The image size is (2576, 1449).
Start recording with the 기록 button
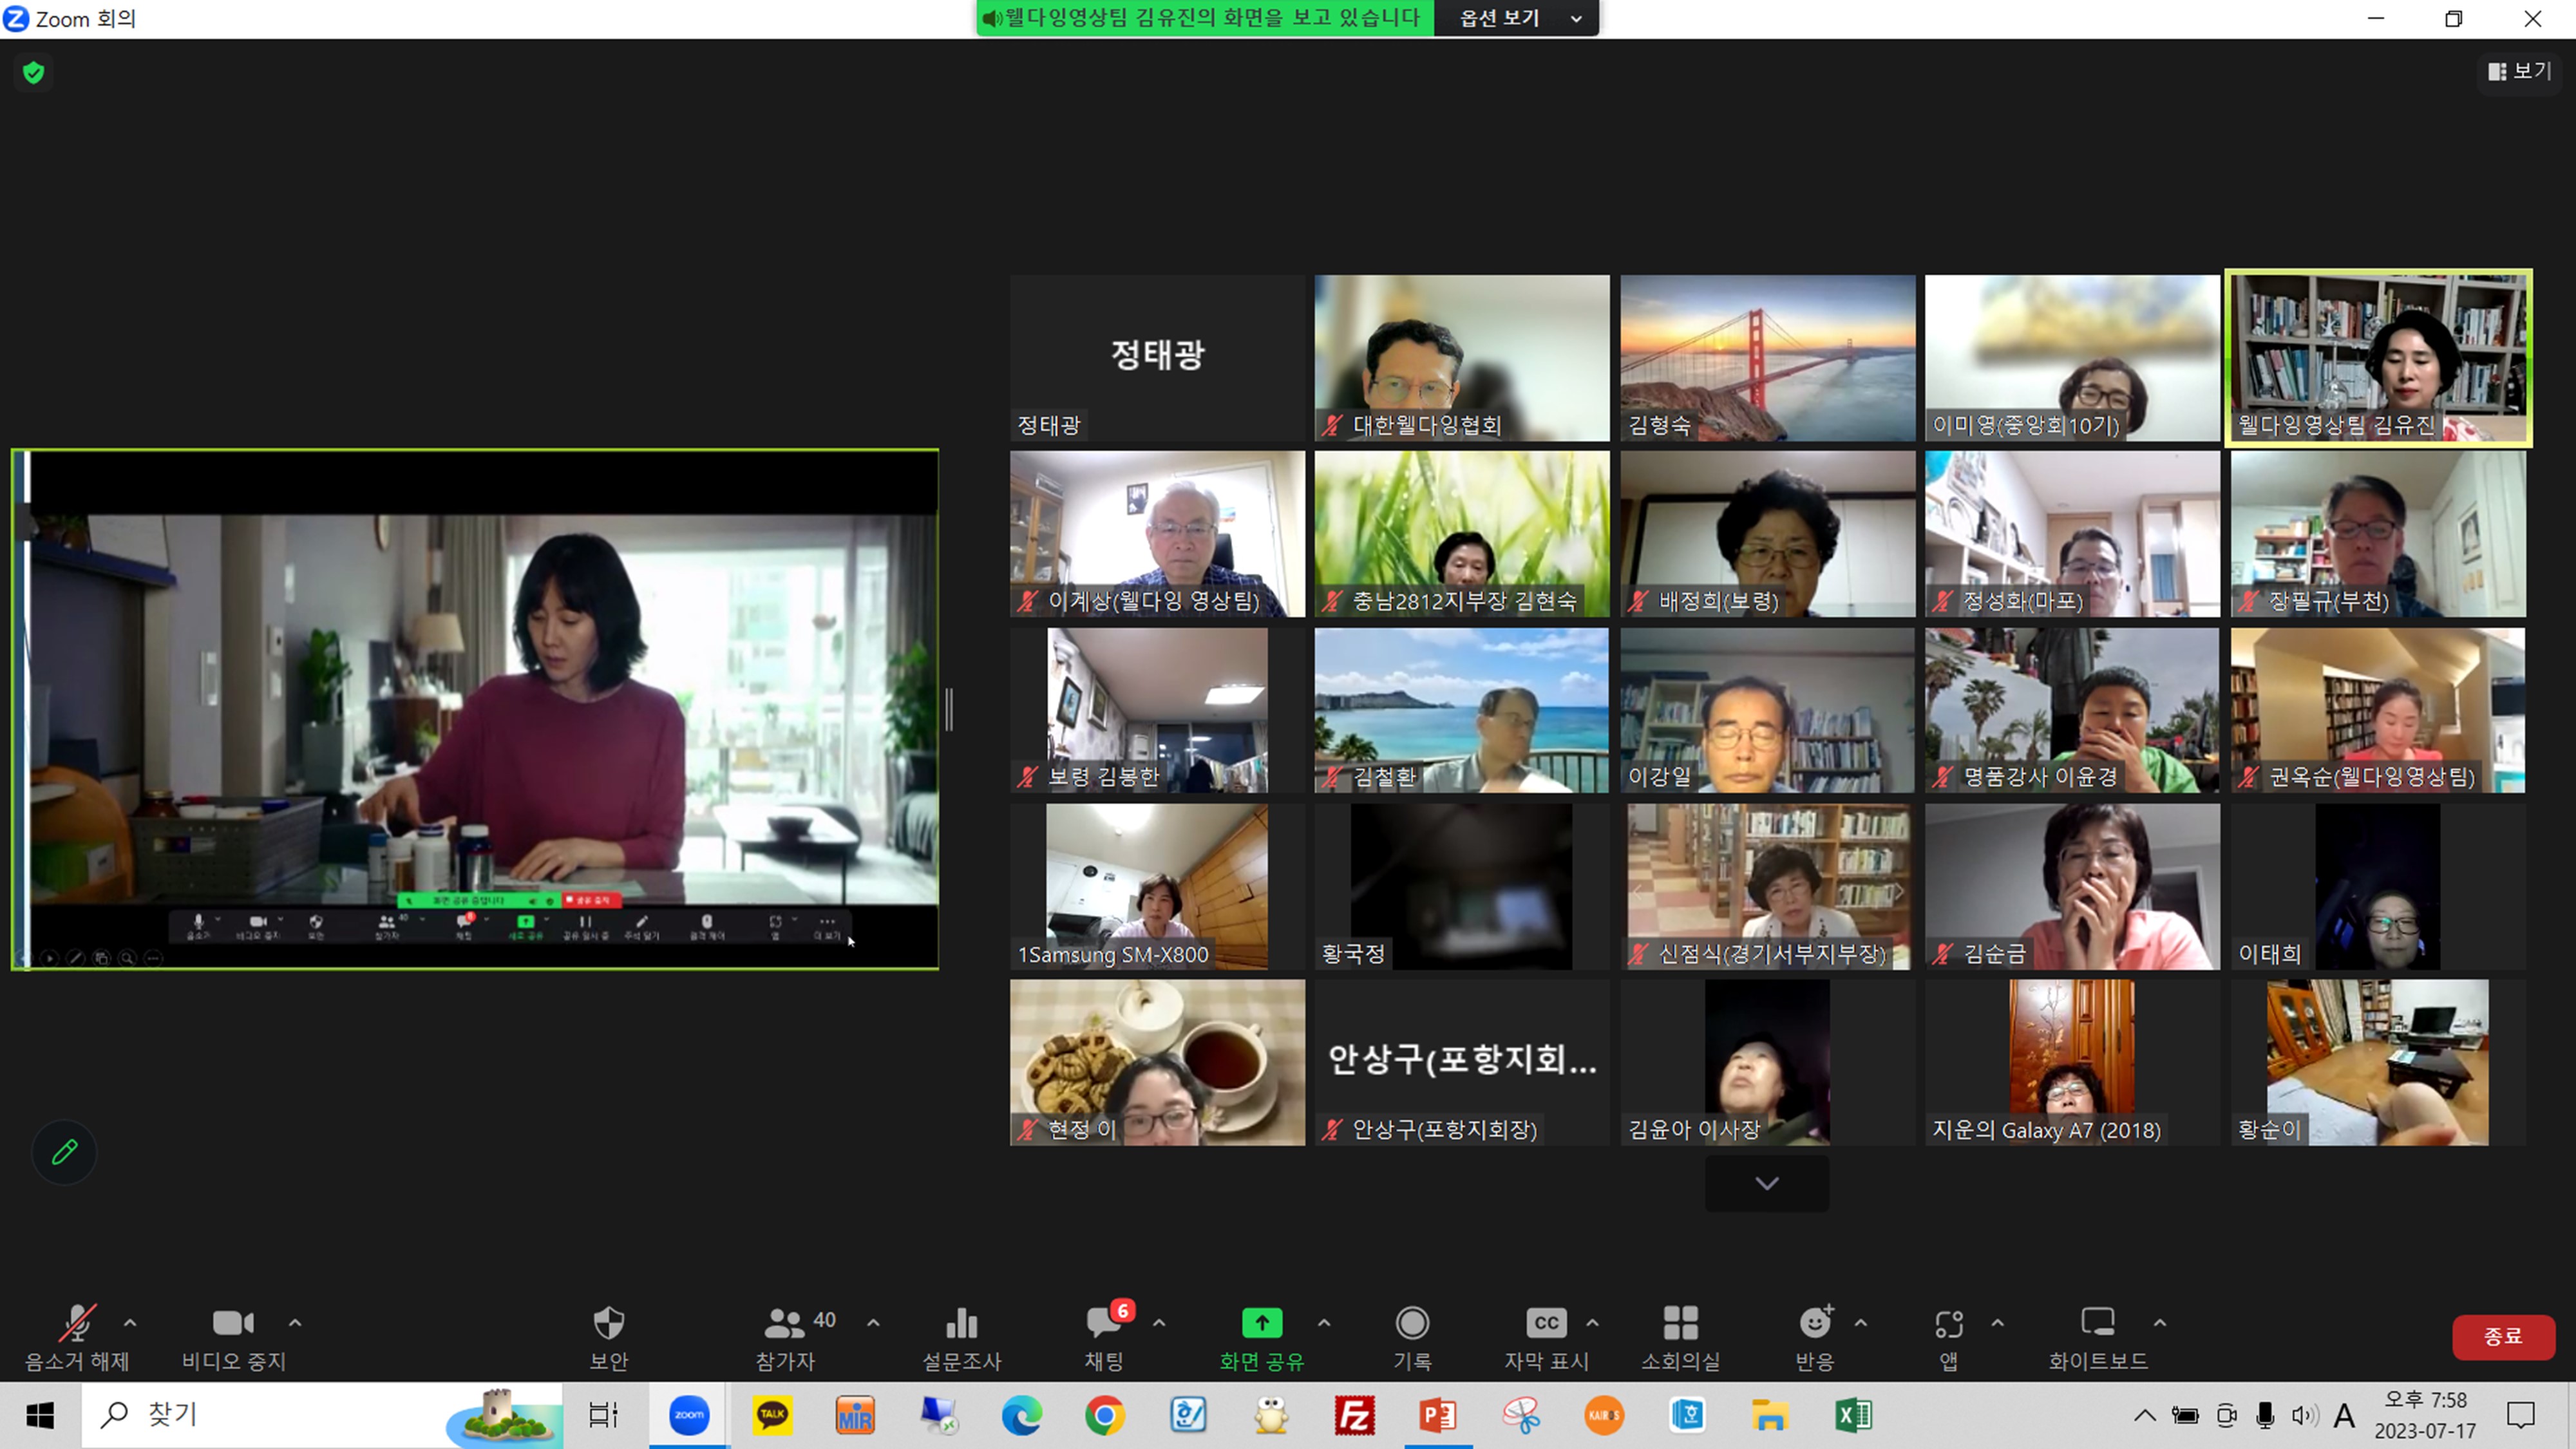1412,1324
